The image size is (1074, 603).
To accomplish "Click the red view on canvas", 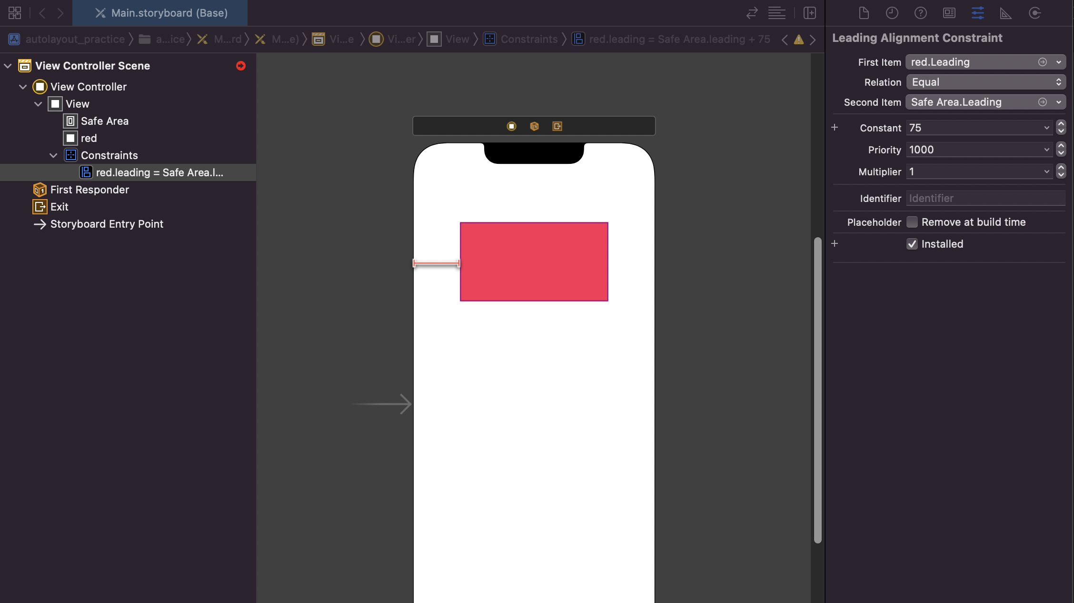I will (534, 261).
